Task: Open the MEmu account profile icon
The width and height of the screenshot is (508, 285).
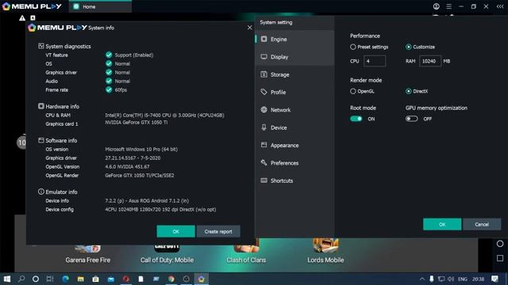Action: [437, 6]
